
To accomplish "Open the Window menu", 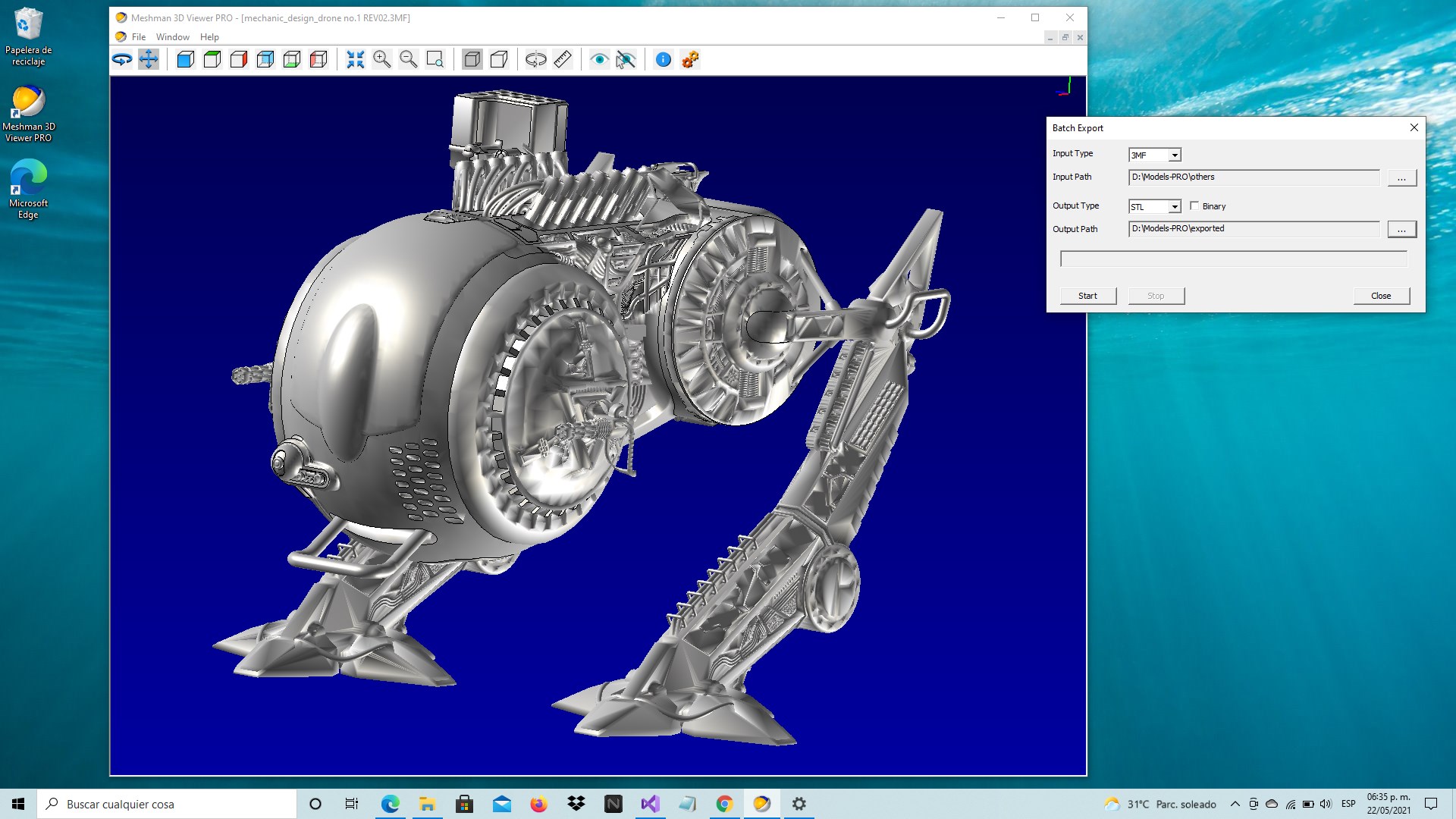I will click(173, 37).
